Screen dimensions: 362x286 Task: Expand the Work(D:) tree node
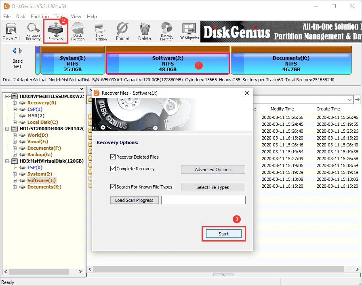pos(15,135)
